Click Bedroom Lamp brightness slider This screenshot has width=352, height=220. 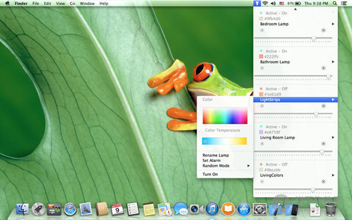tap(293, 39)
